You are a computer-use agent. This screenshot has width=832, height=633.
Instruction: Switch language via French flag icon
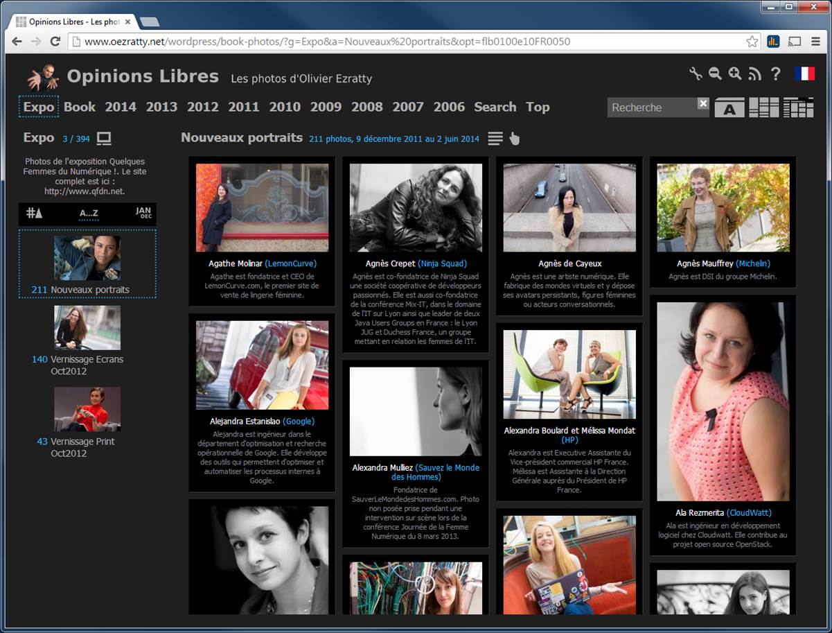[805, 73]
